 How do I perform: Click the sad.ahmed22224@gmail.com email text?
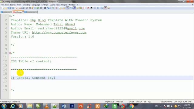61,28
